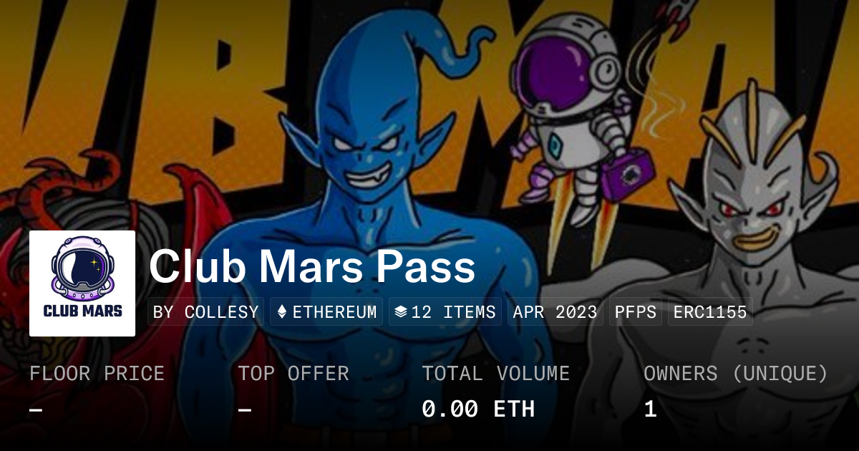The image size is (859, 451).
Task: Click the OWNERS (UNIQUE) label
Action: pos(736,374)
